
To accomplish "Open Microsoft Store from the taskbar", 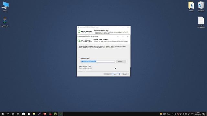I will pyautogui.click(x=24, y=114).
